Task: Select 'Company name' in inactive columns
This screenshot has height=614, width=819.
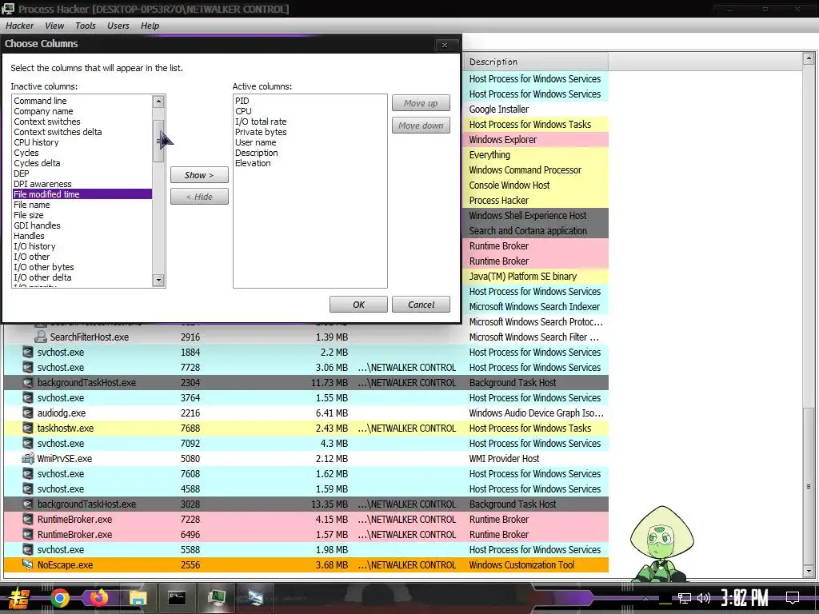Action: (x=43, y=111)
